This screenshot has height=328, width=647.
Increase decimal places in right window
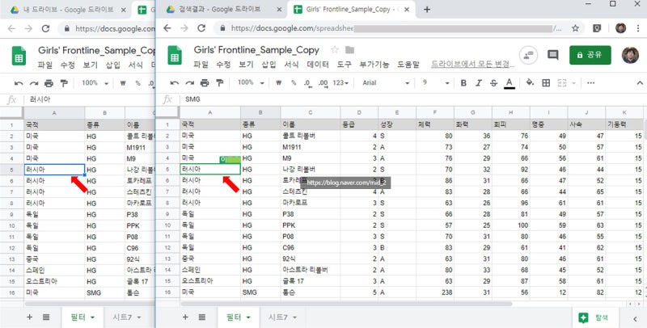323,83
